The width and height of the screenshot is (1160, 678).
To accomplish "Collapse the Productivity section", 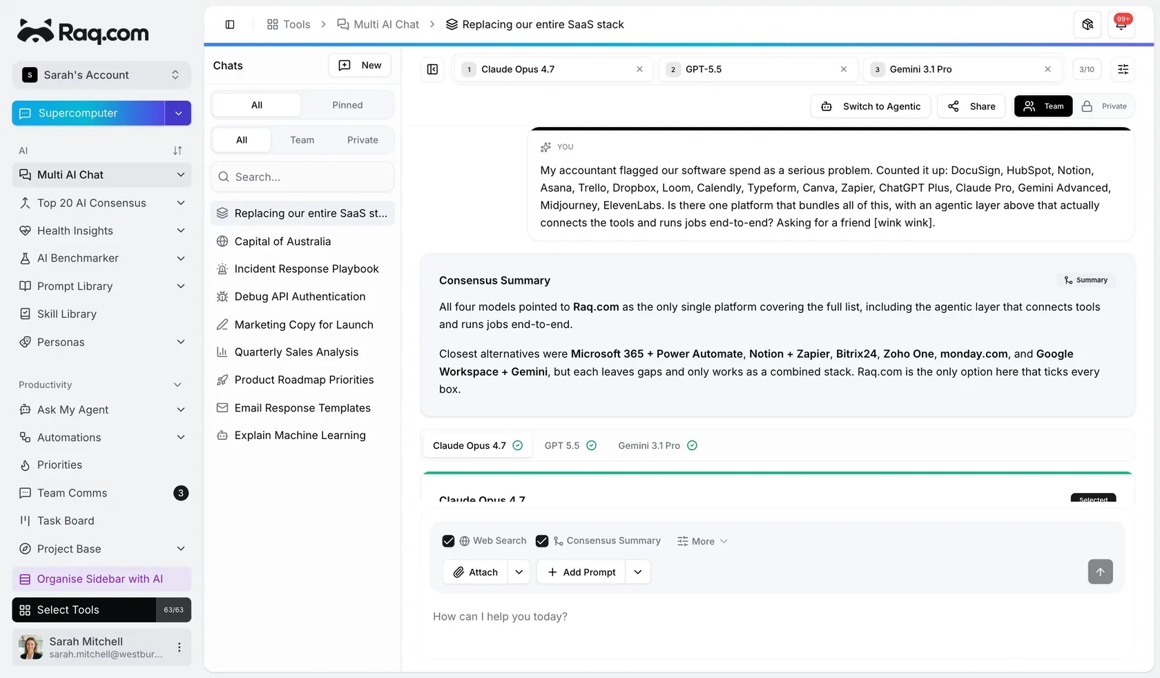I will [x=177, y=385].
